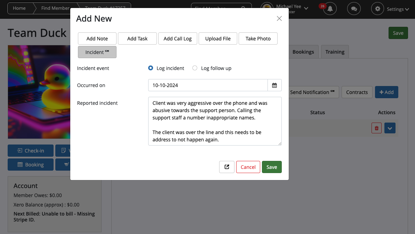Screen dimensions: 415x234
Task: Open the notifications bell icon
Action: point(330,9)
